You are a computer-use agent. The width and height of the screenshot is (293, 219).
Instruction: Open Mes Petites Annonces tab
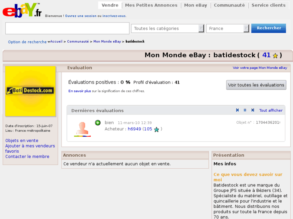151,5
